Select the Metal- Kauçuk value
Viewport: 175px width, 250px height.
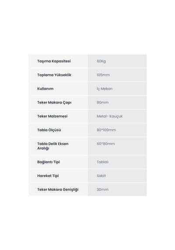pos(110,116)
